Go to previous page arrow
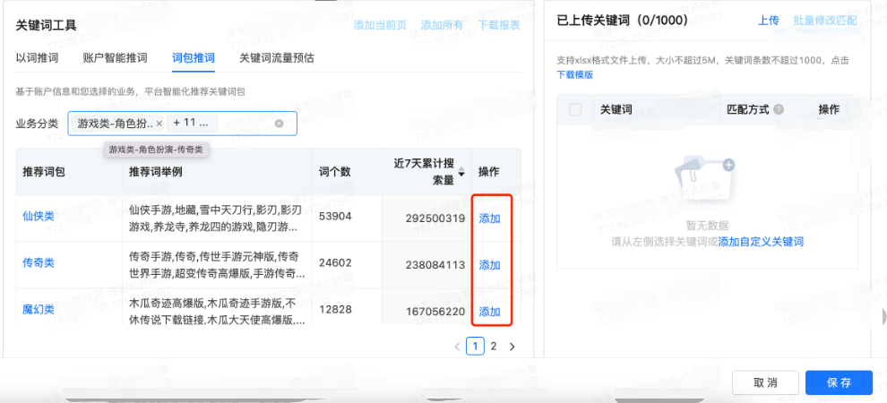The height and width of the screenshot is (403, 887). tap(457, 347)
